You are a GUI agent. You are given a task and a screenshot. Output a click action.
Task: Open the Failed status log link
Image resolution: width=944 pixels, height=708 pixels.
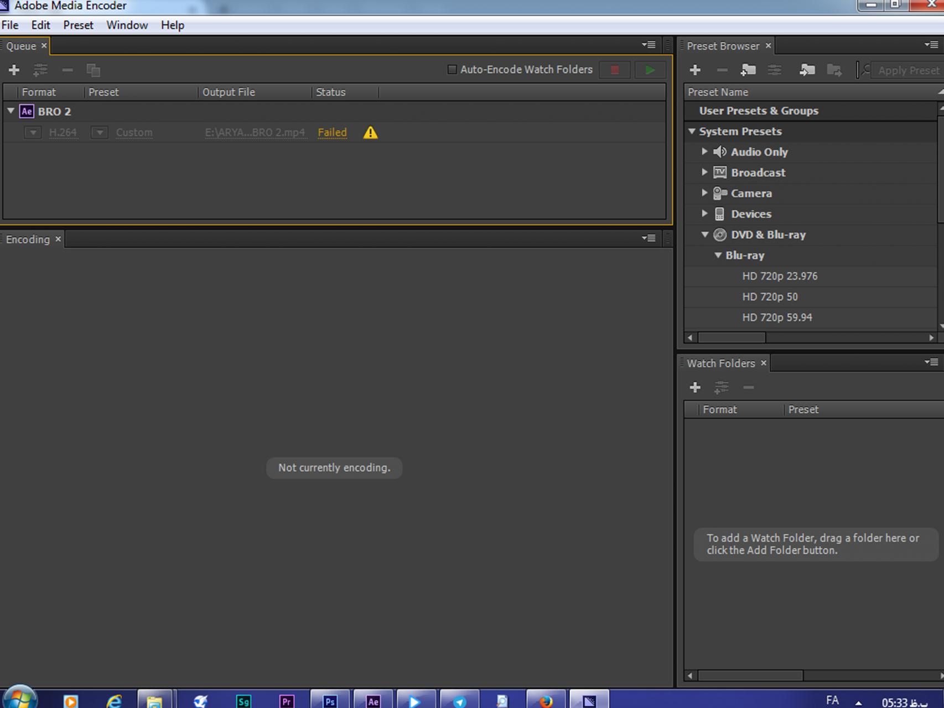[332, 133]
